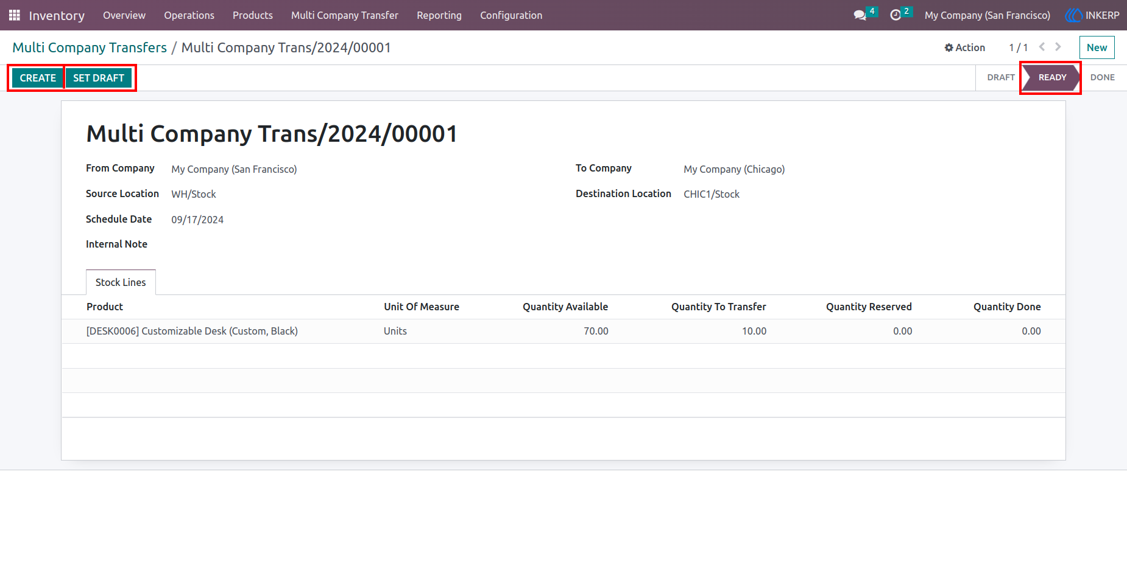The image size is (1127, 567).
Task: Select the DONE status stage
Action: click(x=1102, y=77)
